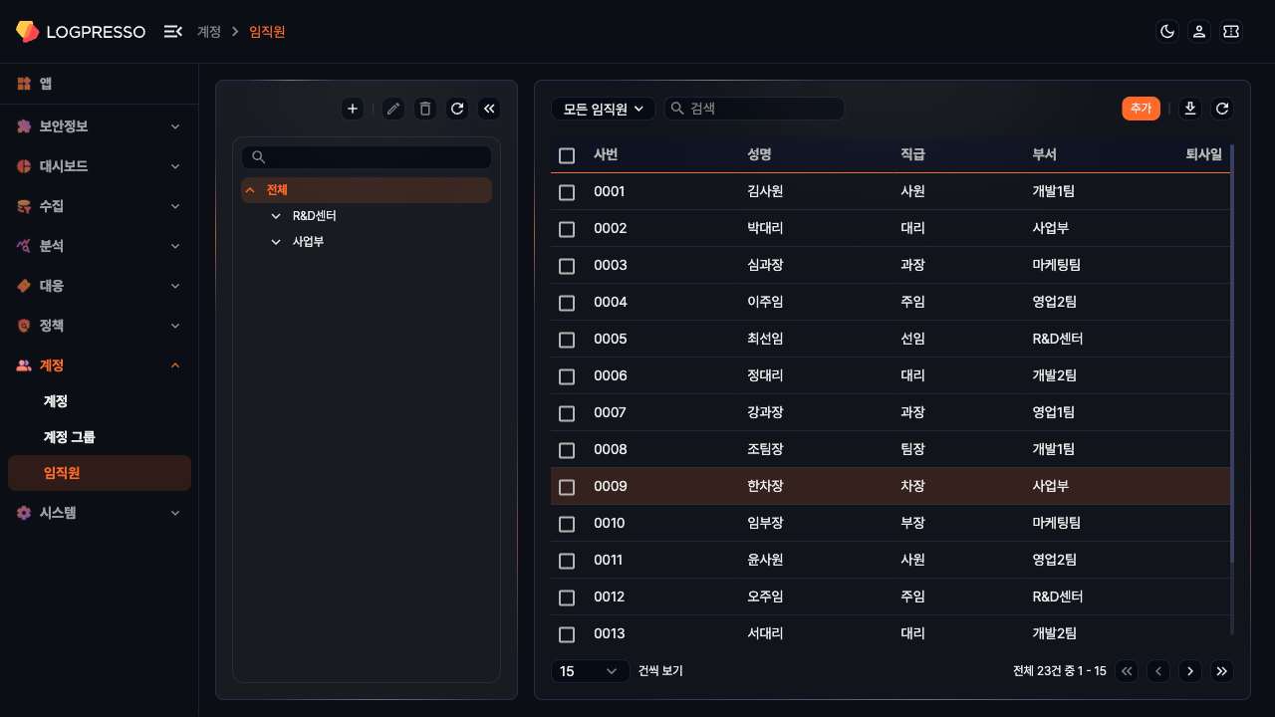This screenshot has width=1275, height=717.
Task: Expand the R&D센터 tree node
Action: (276, 216)
